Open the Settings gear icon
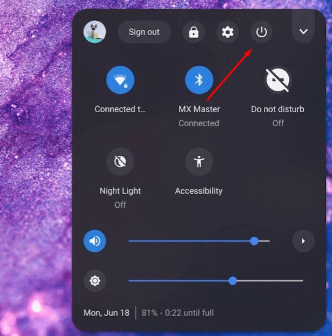Viewport: 332px width, 336px height. point(227,32)
